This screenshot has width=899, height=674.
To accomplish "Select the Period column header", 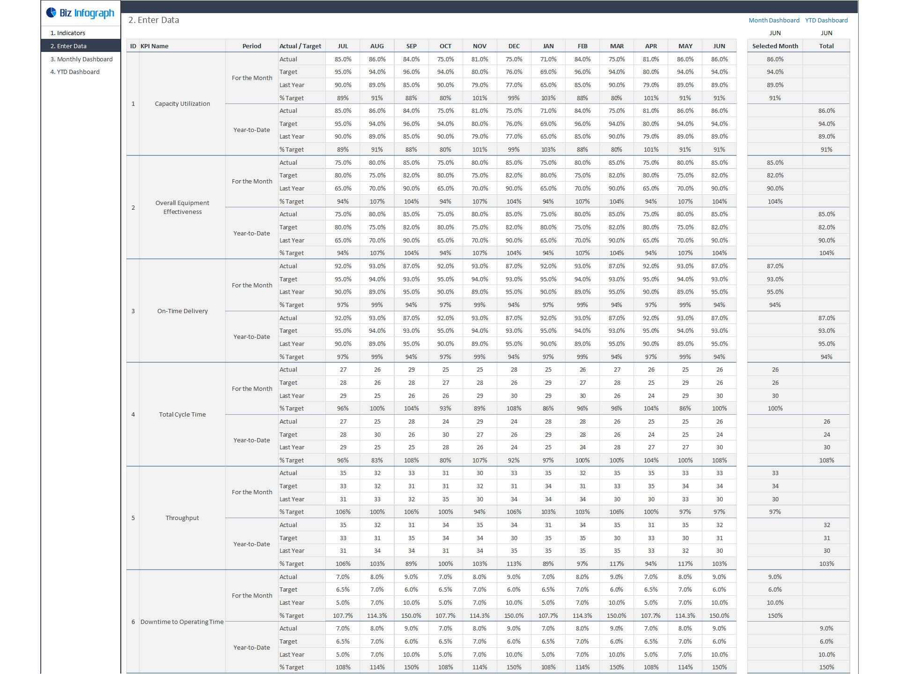I will pos(252,46).
